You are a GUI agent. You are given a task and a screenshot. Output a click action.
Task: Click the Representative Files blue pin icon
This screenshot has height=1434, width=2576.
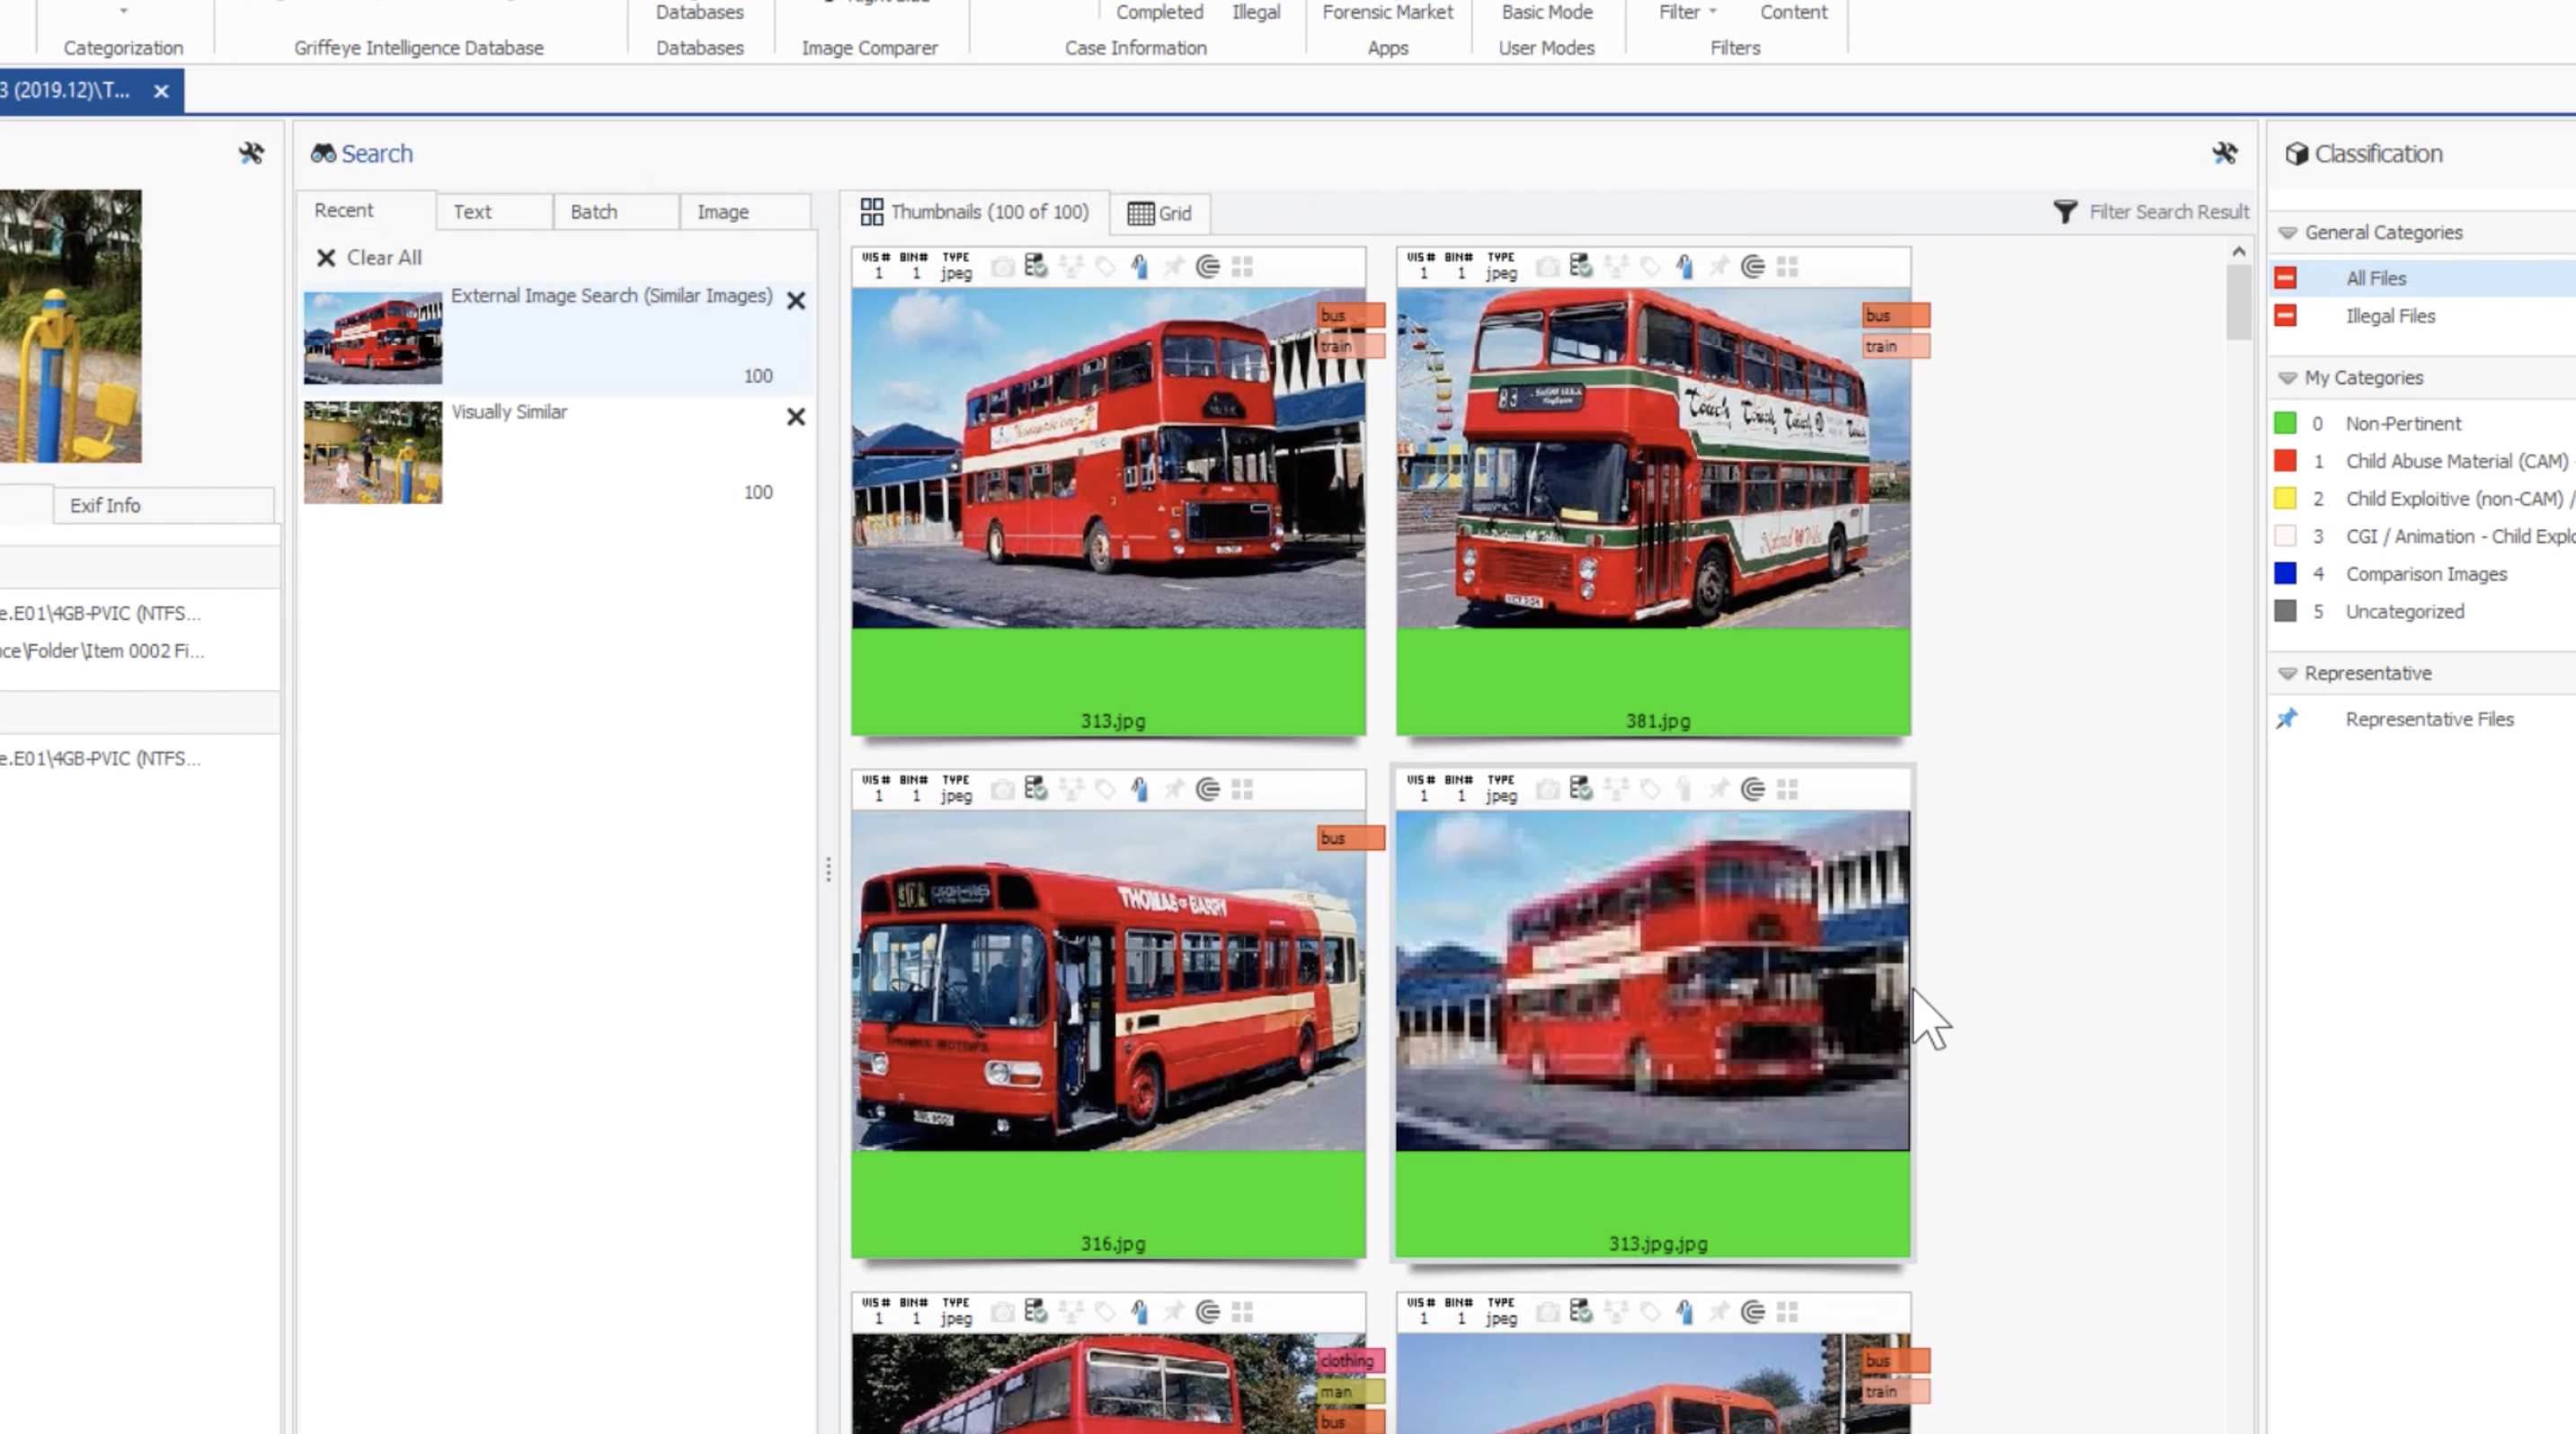pyautogui.click(x=2287, y=719)
